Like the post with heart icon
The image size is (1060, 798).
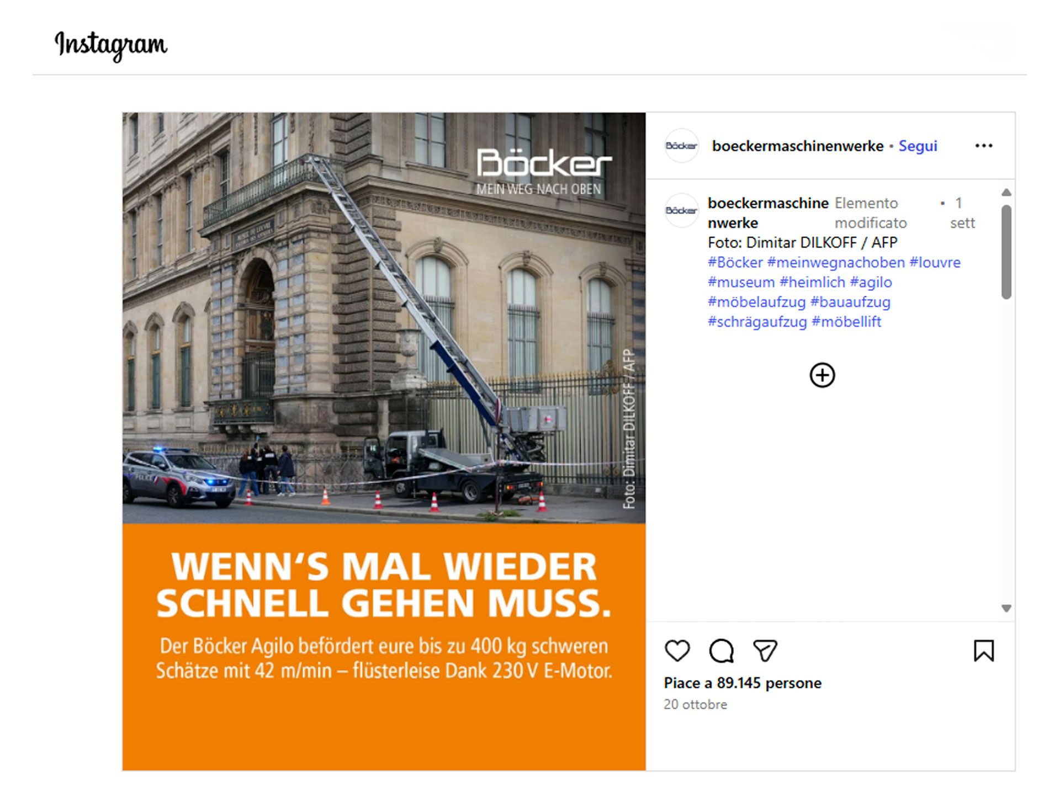[677, 651]
